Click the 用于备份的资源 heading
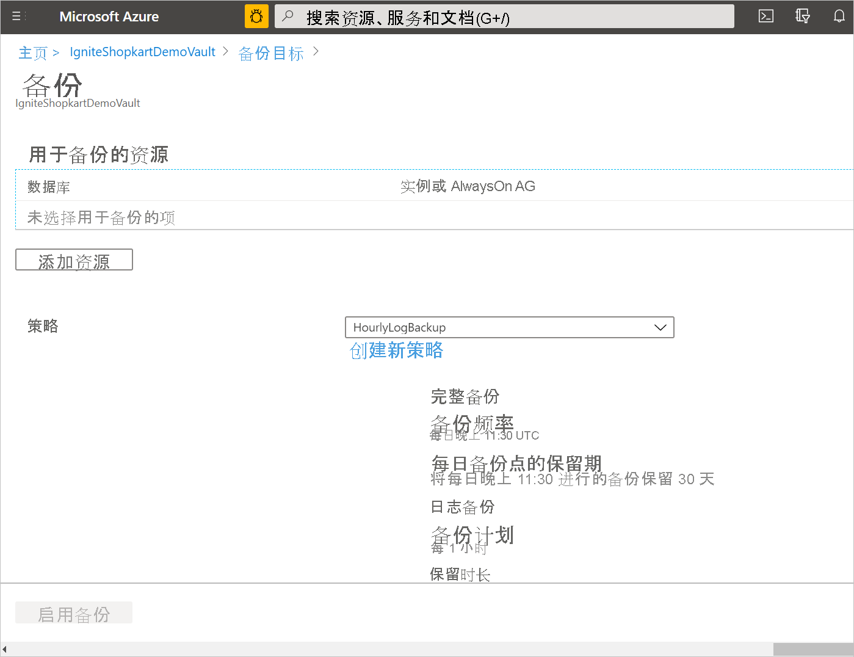854x657 pixels. click(98, 154)
